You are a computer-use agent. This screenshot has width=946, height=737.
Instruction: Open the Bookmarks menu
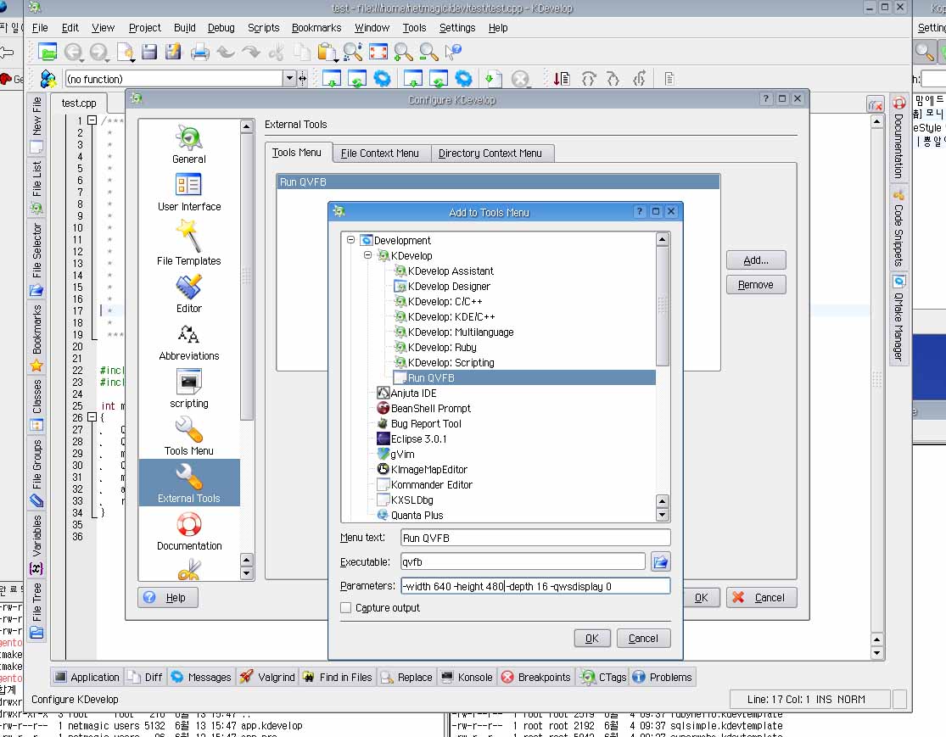point(316,28)
